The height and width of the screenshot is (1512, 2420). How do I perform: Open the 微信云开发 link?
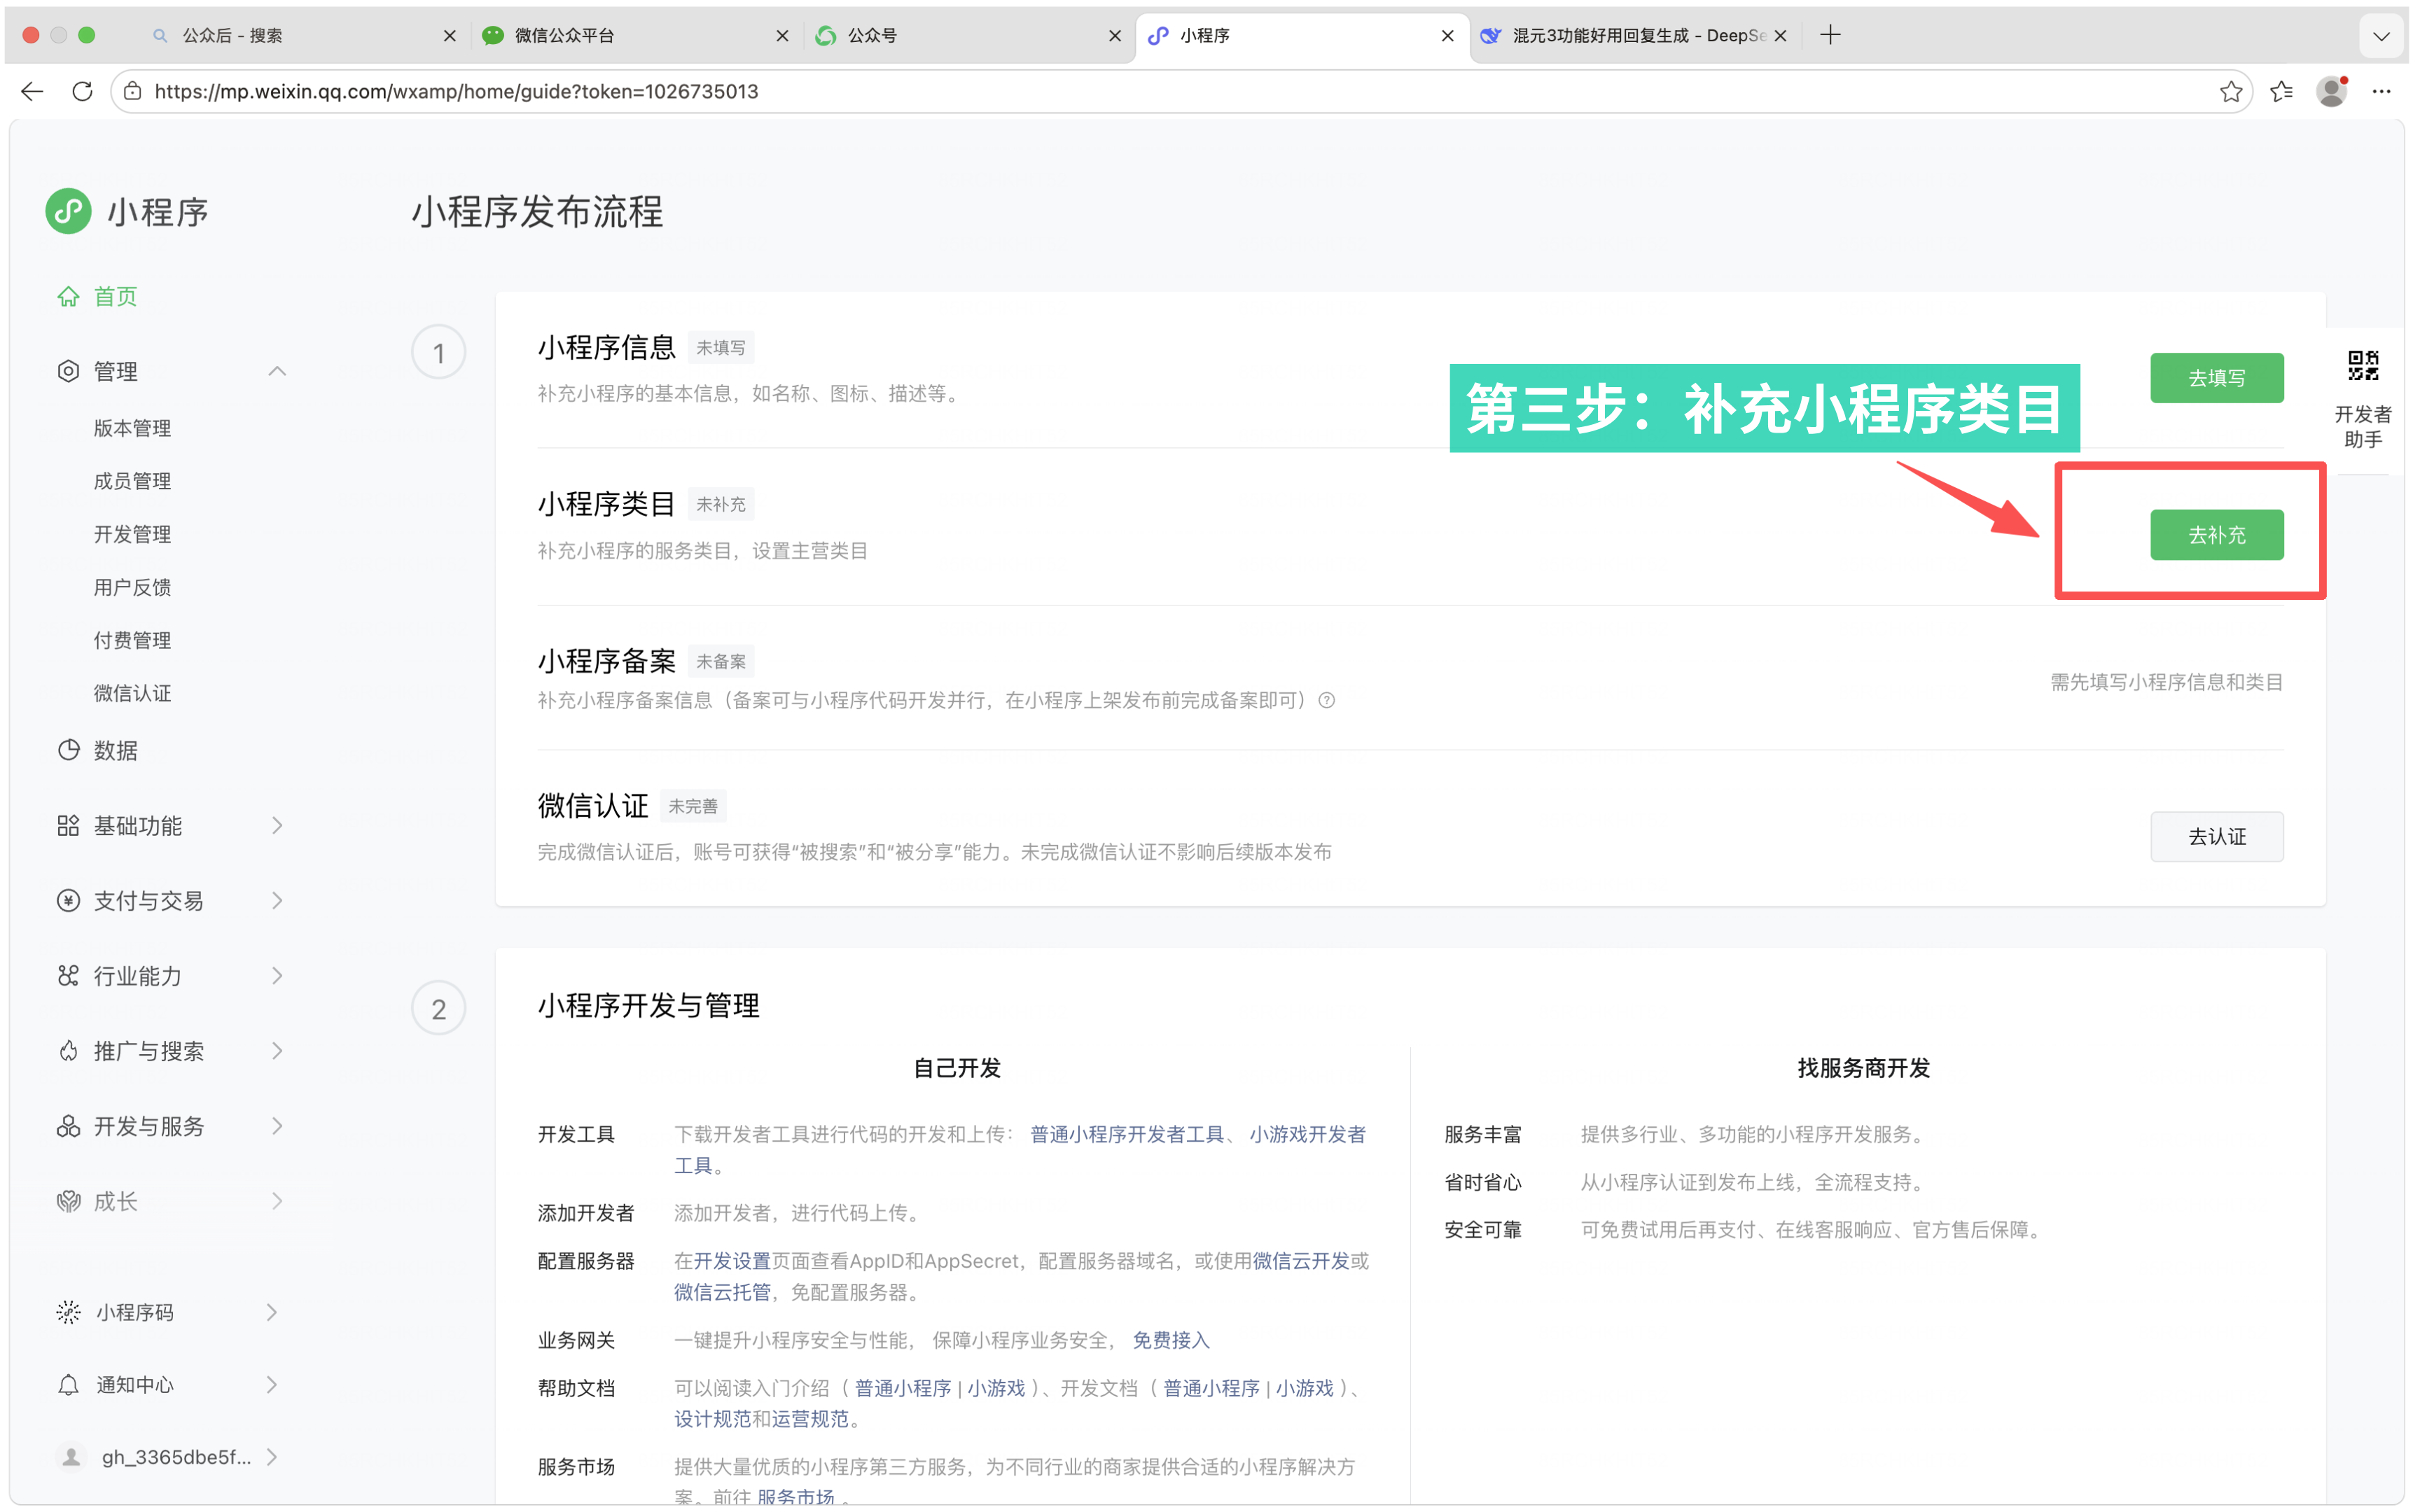click(x=1300, y=1261)
